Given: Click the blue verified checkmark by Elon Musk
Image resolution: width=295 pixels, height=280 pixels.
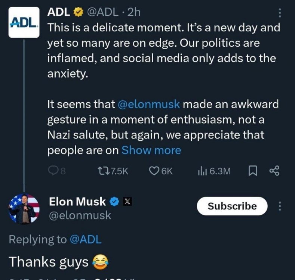Looking at the screenshot, I should coord(114,202).
